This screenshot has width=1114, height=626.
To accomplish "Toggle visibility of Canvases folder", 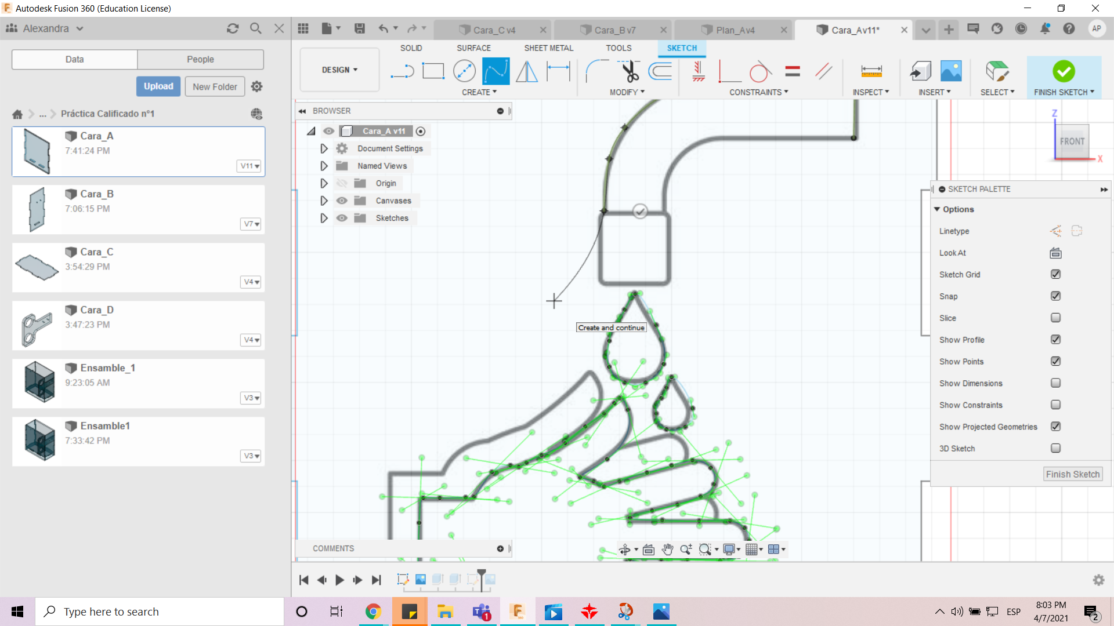I will (342, 201).
